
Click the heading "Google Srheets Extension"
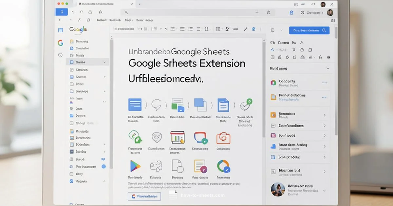(187, 63)
